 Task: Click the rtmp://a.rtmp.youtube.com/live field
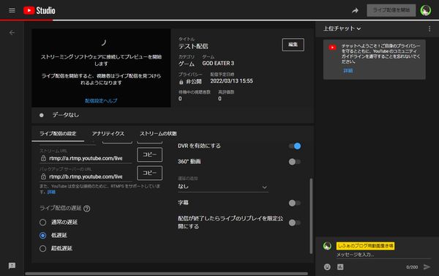86,158
